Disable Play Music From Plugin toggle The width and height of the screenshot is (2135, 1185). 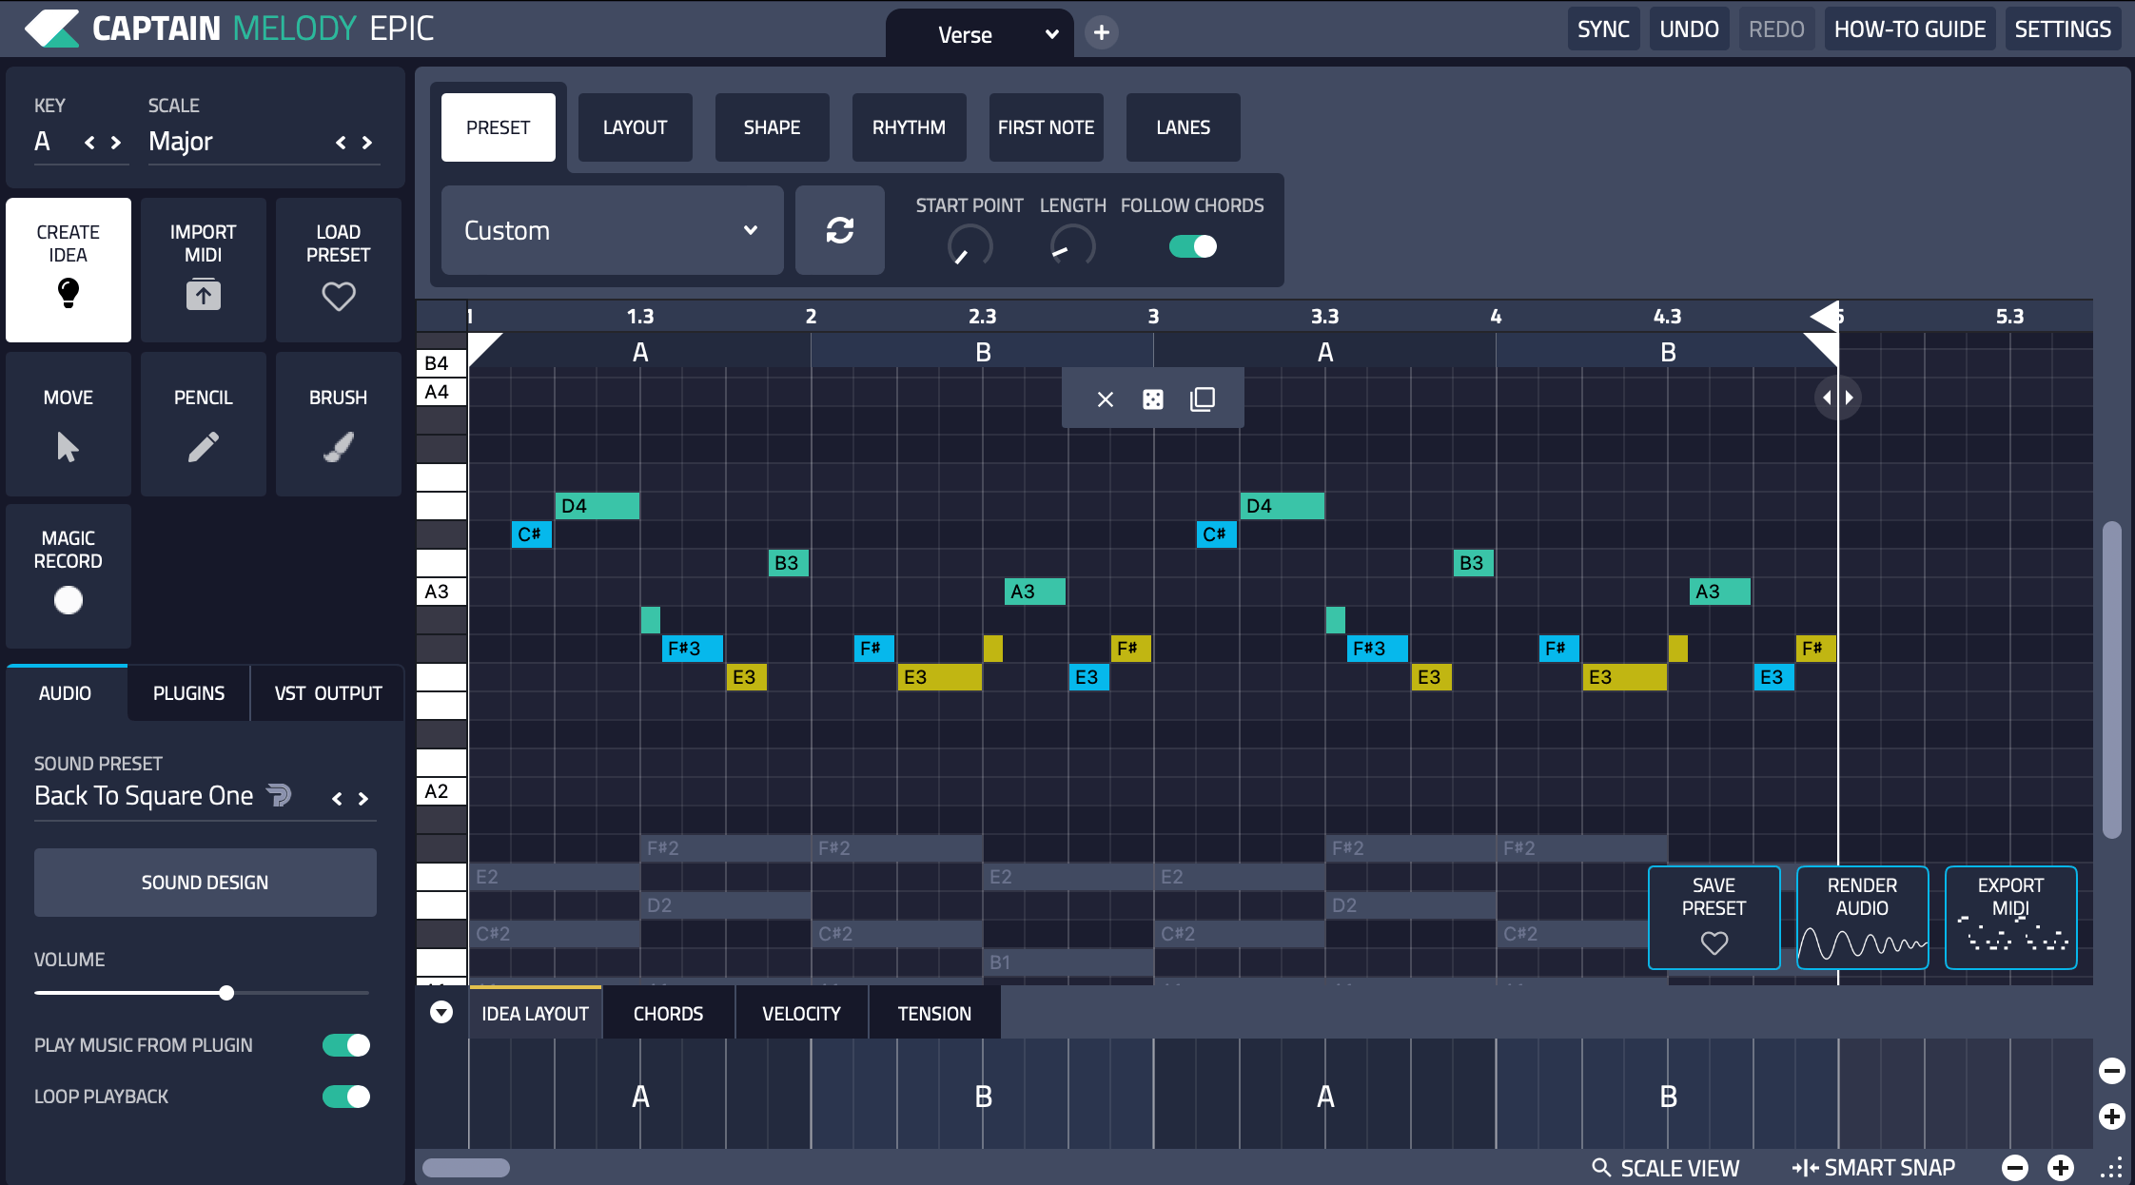pyautogui.click(x=345, y=1045)
